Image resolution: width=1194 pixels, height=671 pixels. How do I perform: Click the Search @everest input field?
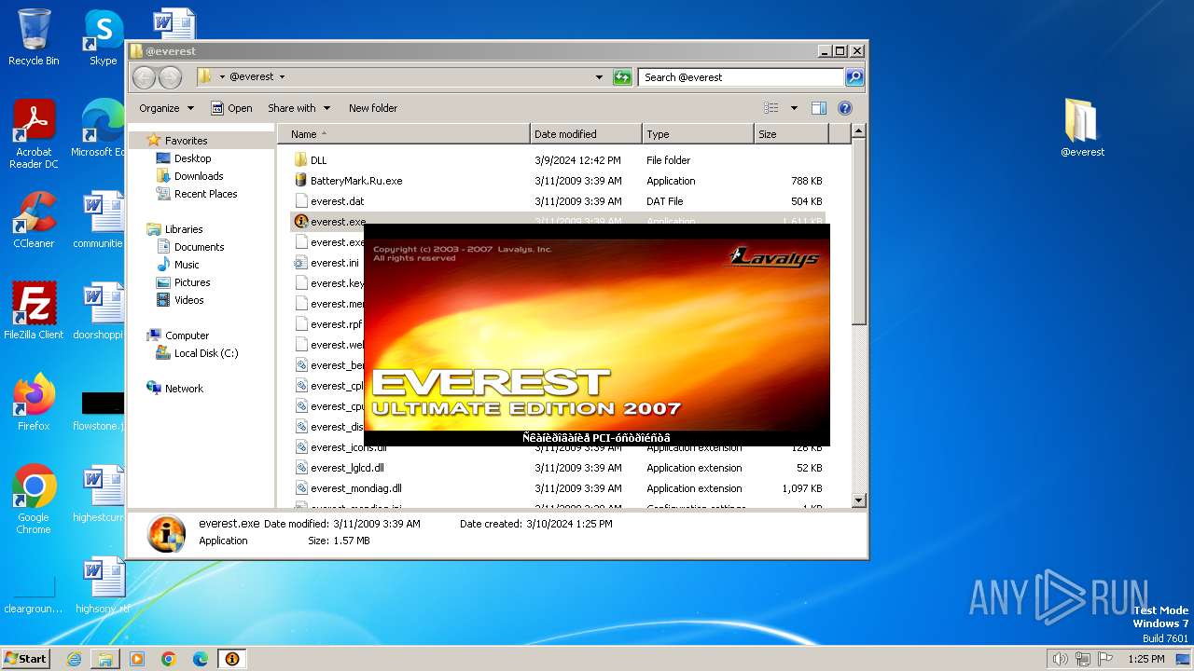pyautogui.click(x=742, y=77)
